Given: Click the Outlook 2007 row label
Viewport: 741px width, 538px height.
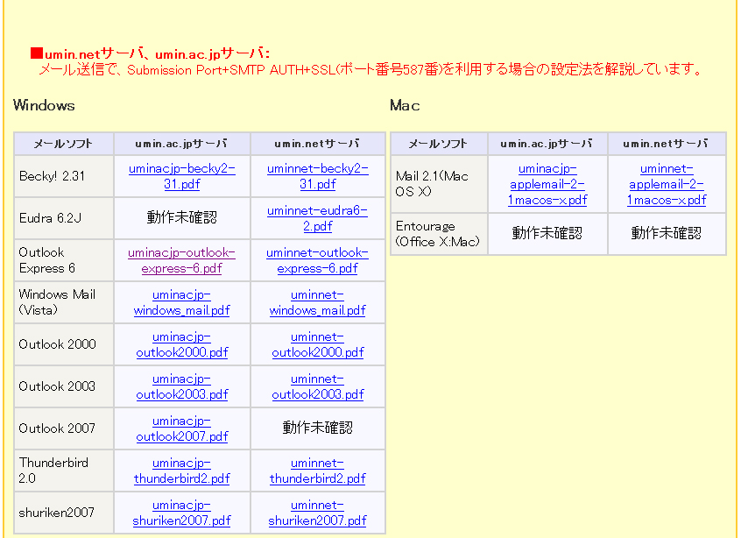Looking at the screenshot, I should tap(57, 428).
